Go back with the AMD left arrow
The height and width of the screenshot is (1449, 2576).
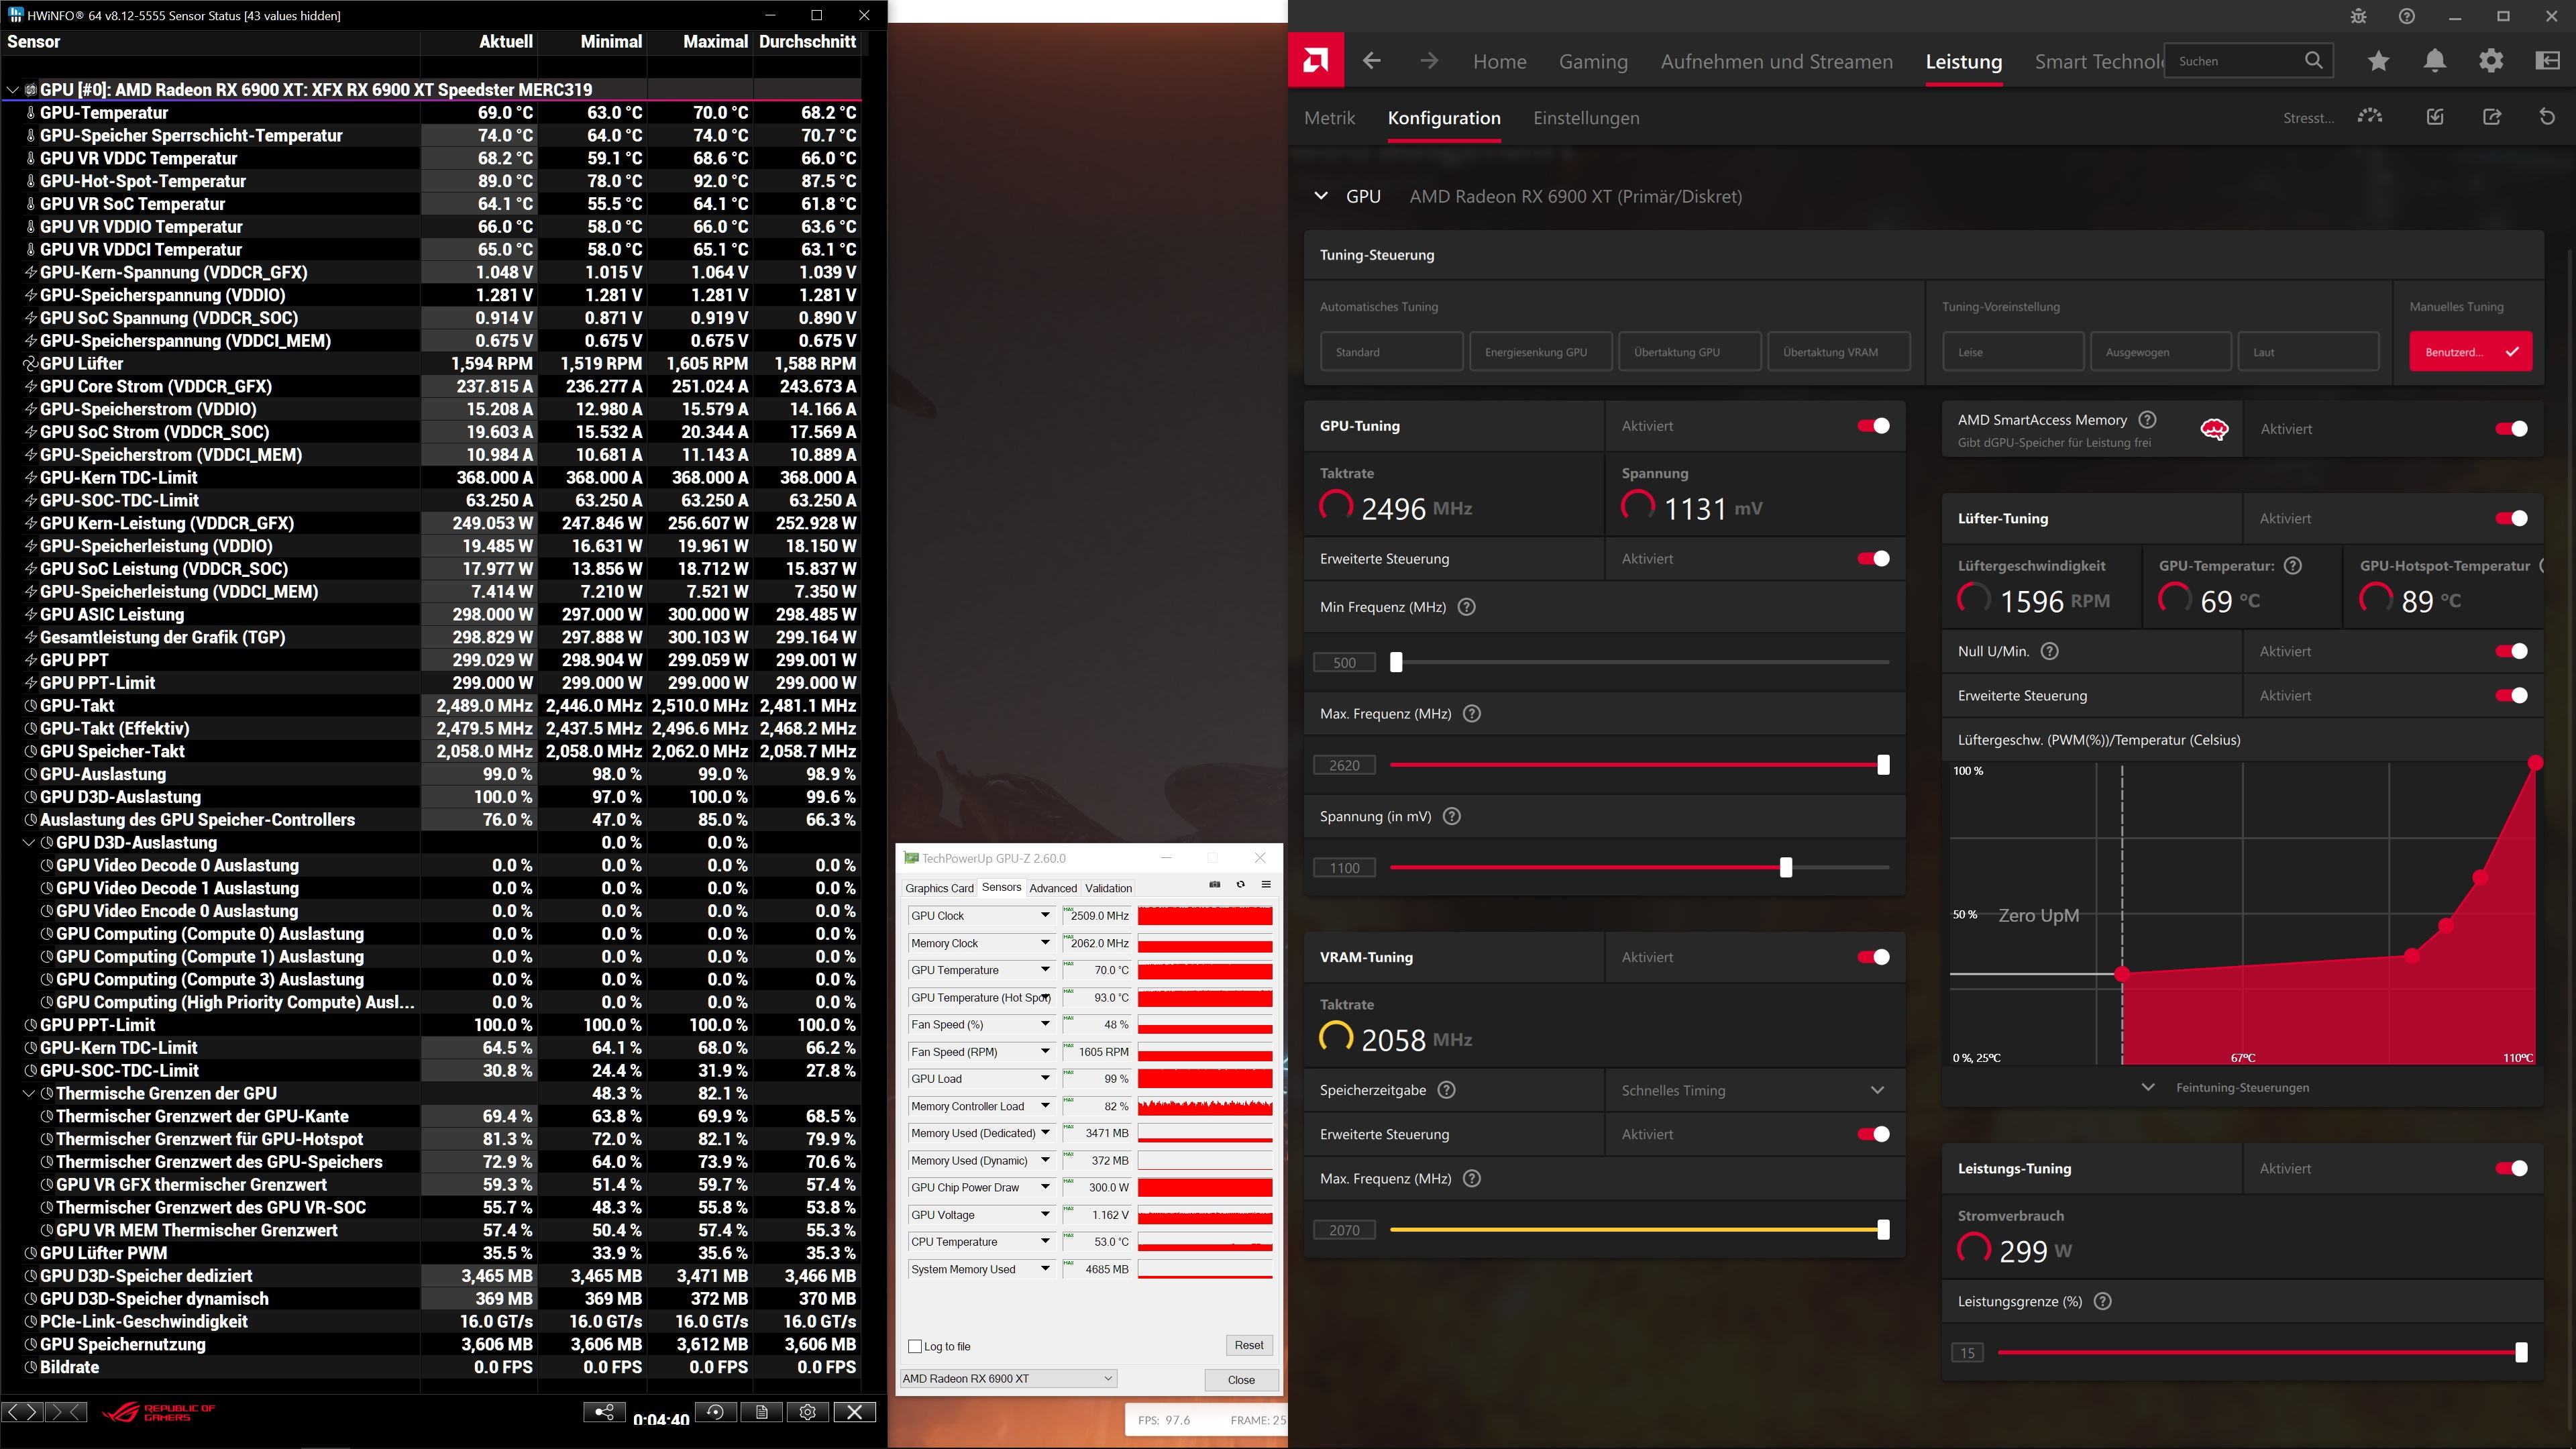pyautogui.click(x=1372, y=61)
